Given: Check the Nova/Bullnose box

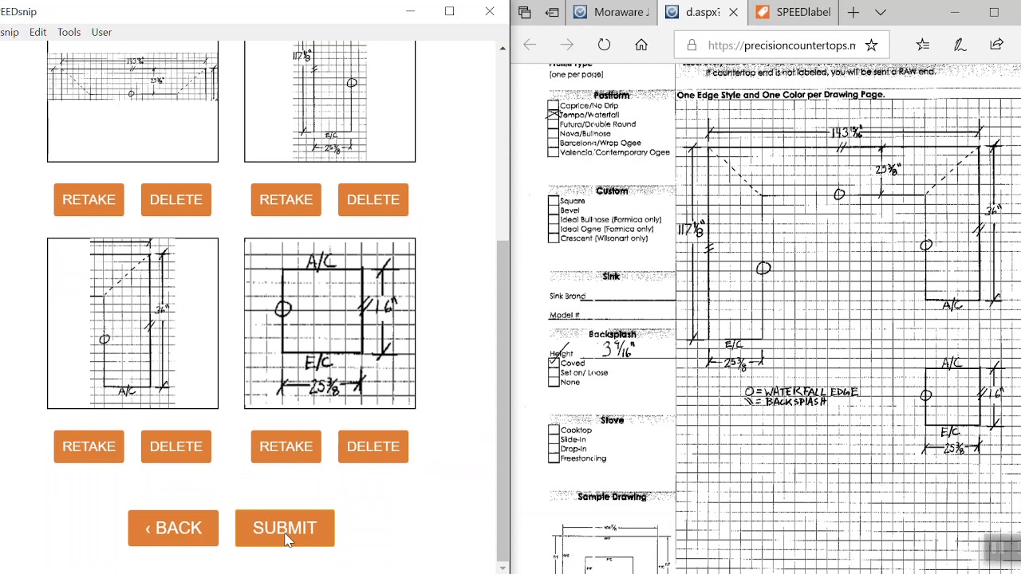Looking at the screenshot, I should pos(554,134).
